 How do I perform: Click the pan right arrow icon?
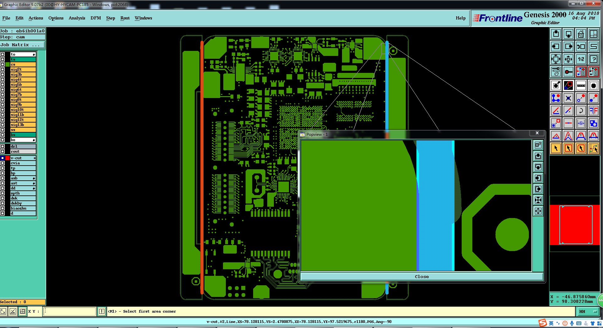(568, 46)
